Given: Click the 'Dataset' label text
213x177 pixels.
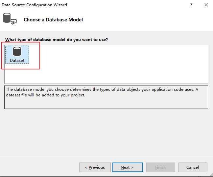Looking at the screenshot, I should 17,61.
